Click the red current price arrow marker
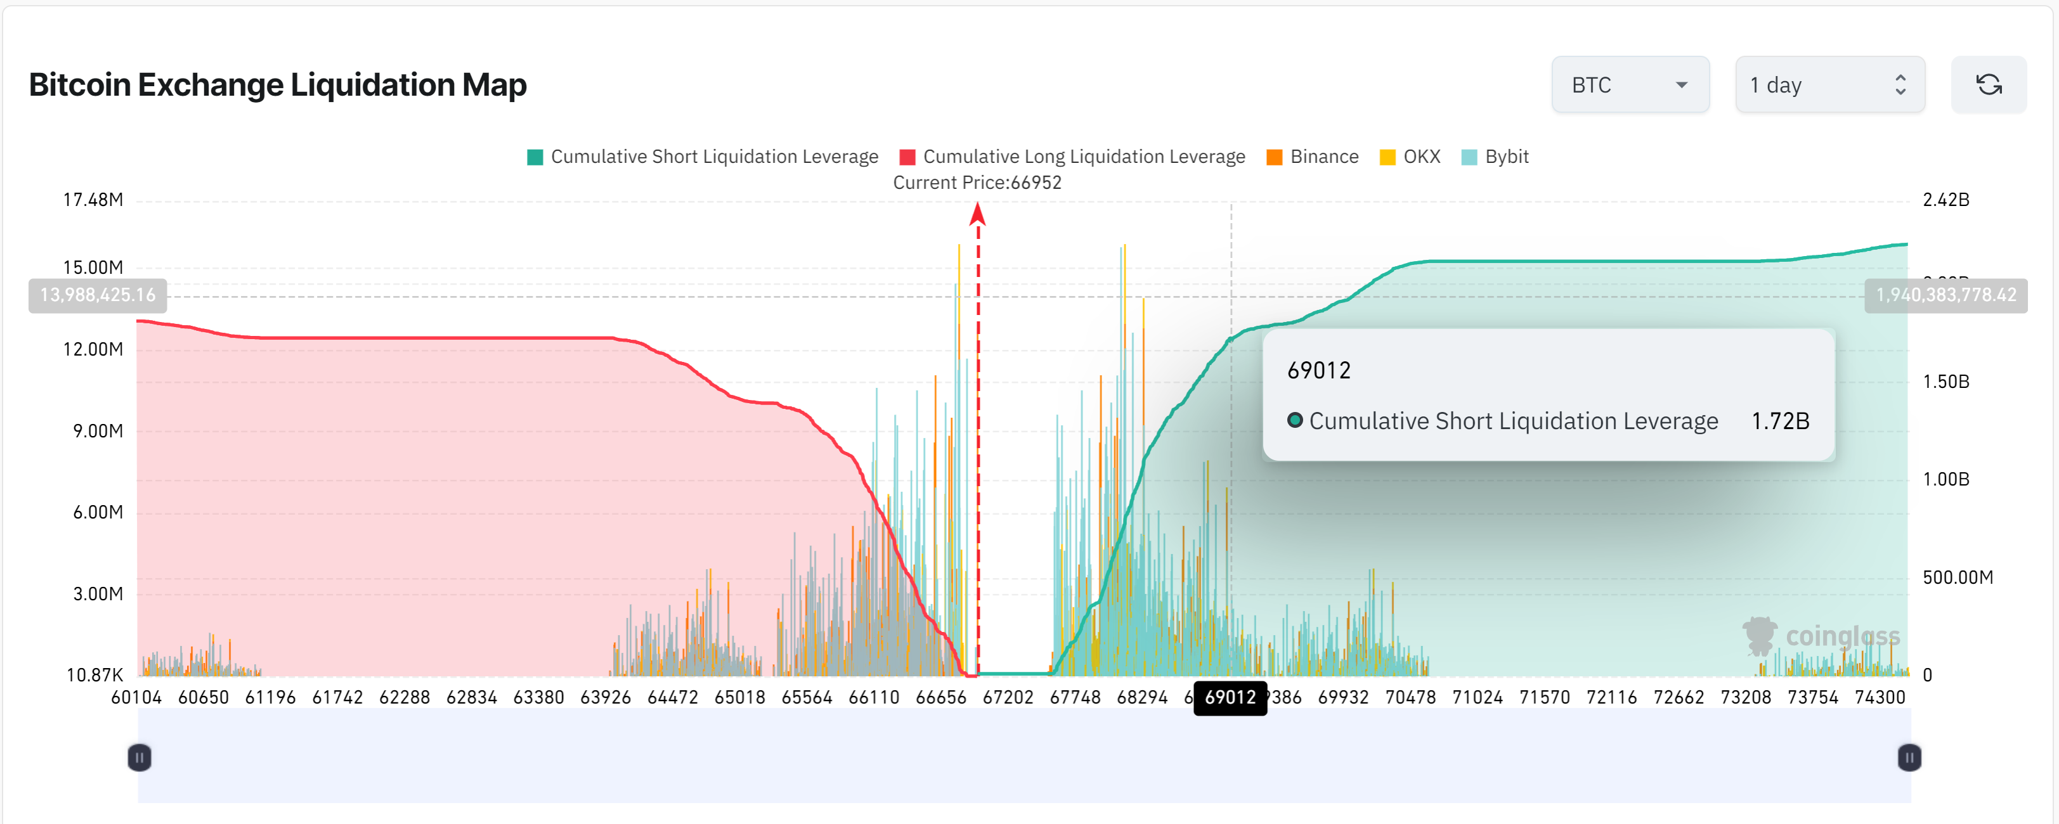The height and width of the screenshot is (824, 2059). coord(978,214)
